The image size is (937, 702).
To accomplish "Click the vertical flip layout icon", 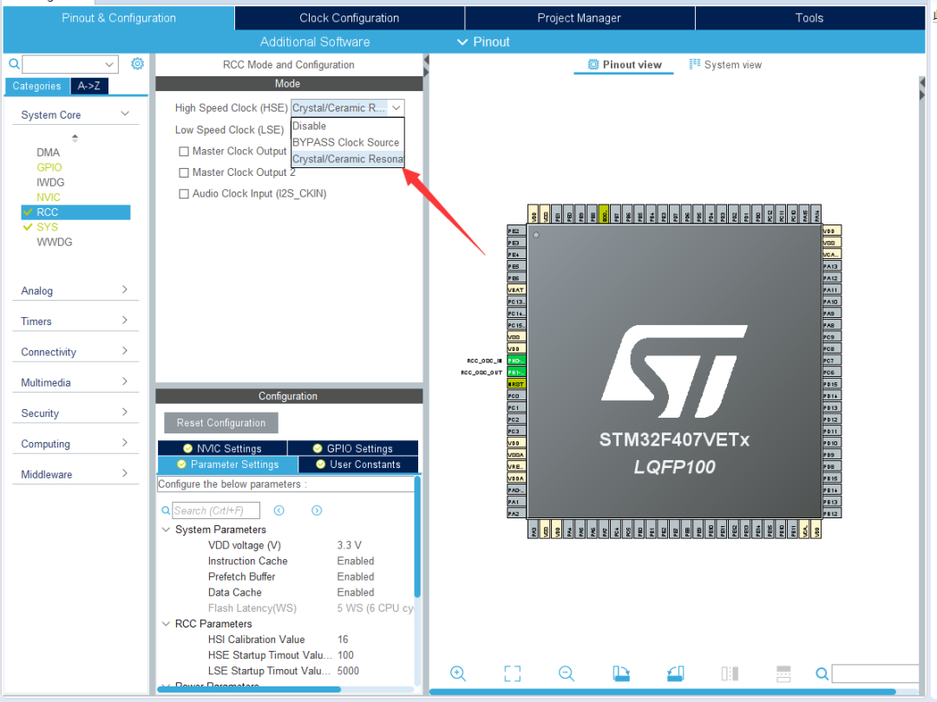I will 730,673.
